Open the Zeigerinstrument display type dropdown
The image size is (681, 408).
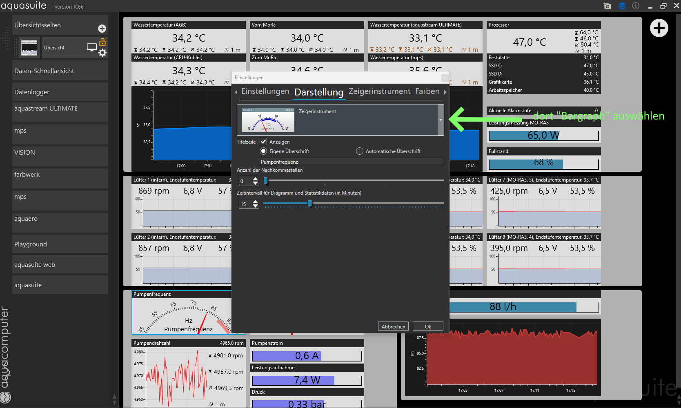[x=441, y=120]
